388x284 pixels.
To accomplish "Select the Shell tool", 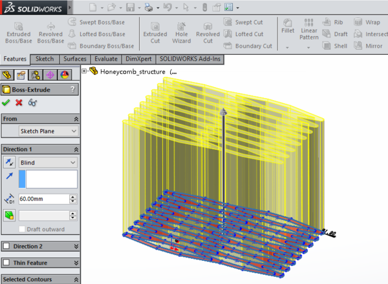I will click(334, 46).
